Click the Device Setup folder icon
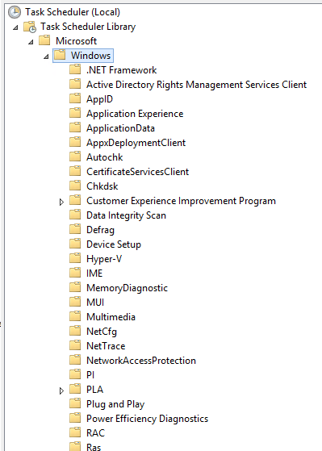This screenshot has height=451, width=322. tap(75, 244)
